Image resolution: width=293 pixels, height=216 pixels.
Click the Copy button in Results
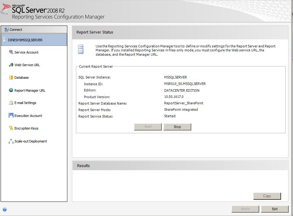[x=267, y=196]
